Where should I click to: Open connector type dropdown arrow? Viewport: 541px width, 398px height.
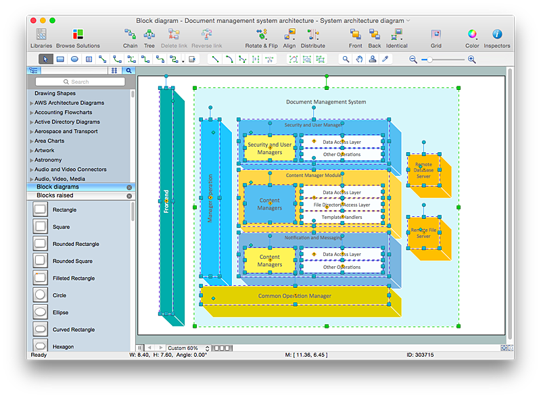pos(183,61)
